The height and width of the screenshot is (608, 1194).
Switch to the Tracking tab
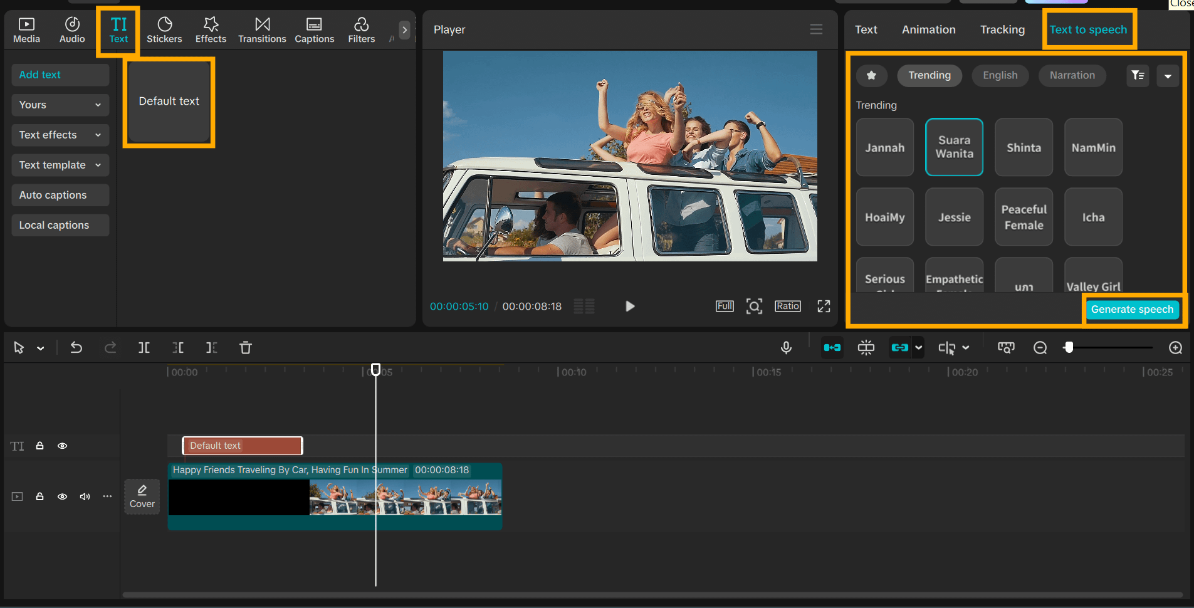pos(1002,29)
